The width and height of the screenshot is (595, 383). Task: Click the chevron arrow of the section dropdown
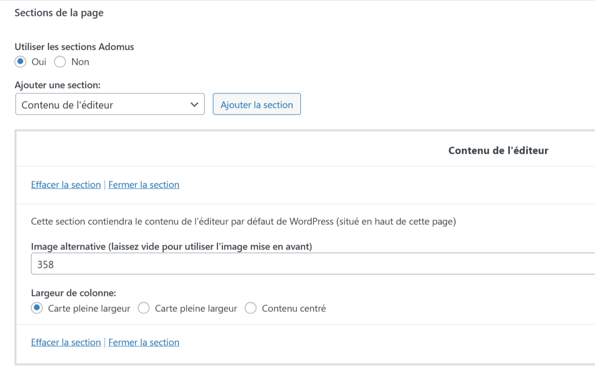(x=194, y=104)
